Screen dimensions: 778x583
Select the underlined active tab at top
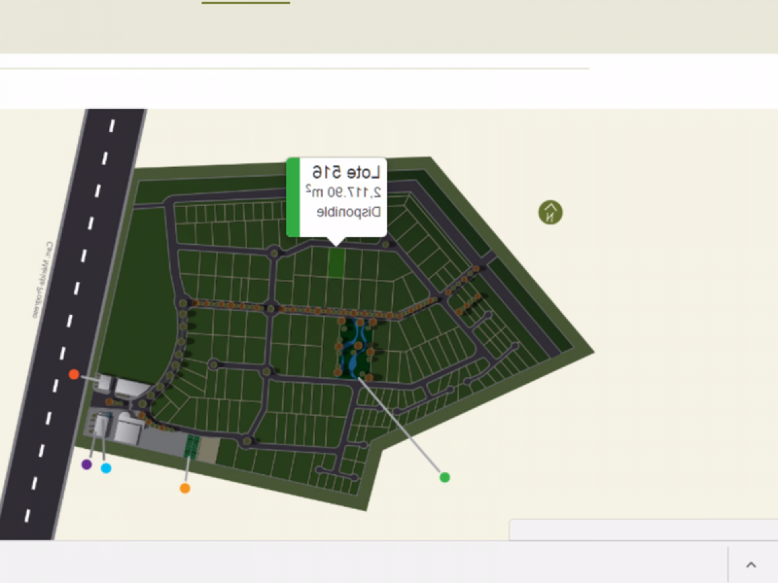246,3
